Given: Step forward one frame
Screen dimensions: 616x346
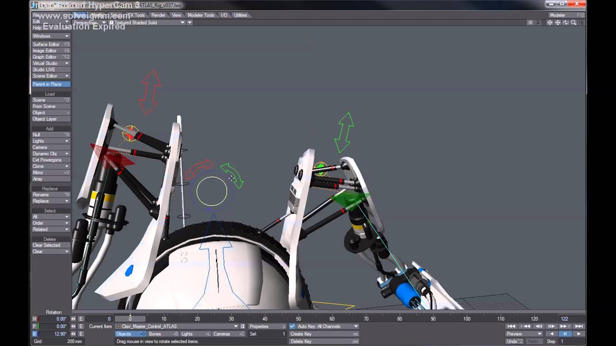Looking at the screenshot, I should click(x=551, y=326).
